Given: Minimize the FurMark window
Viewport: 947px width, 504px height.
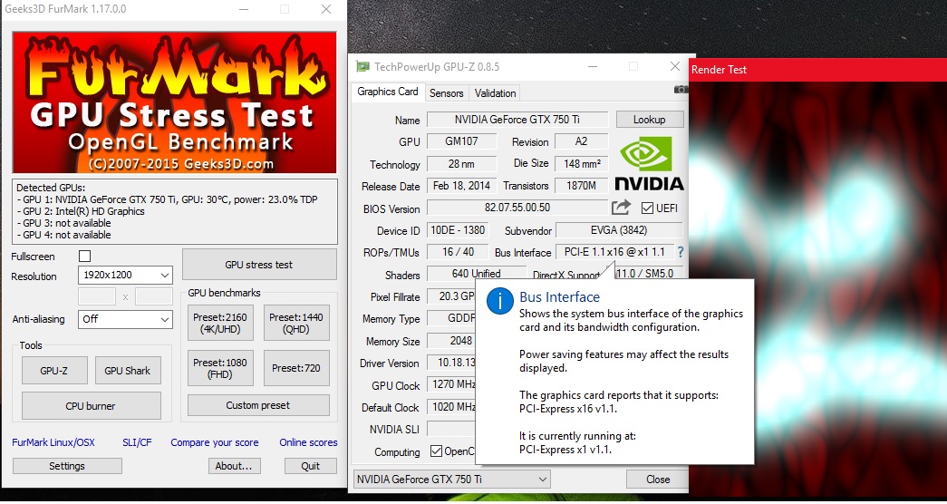Looking at the screenshot, I should tap(244, 9).
